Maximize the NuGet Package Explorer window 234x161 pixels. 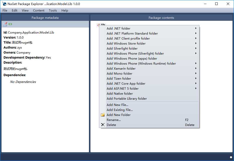click(x=216, y=4)
